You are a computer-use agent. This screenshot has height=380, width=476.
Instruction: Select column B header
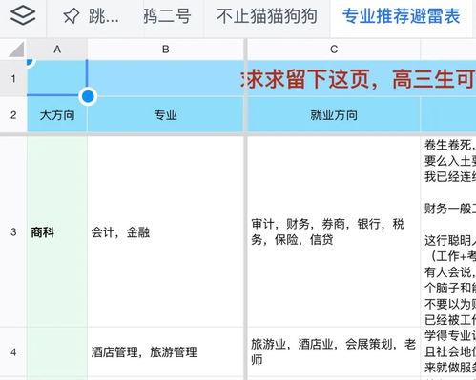[x=166, y=50]
